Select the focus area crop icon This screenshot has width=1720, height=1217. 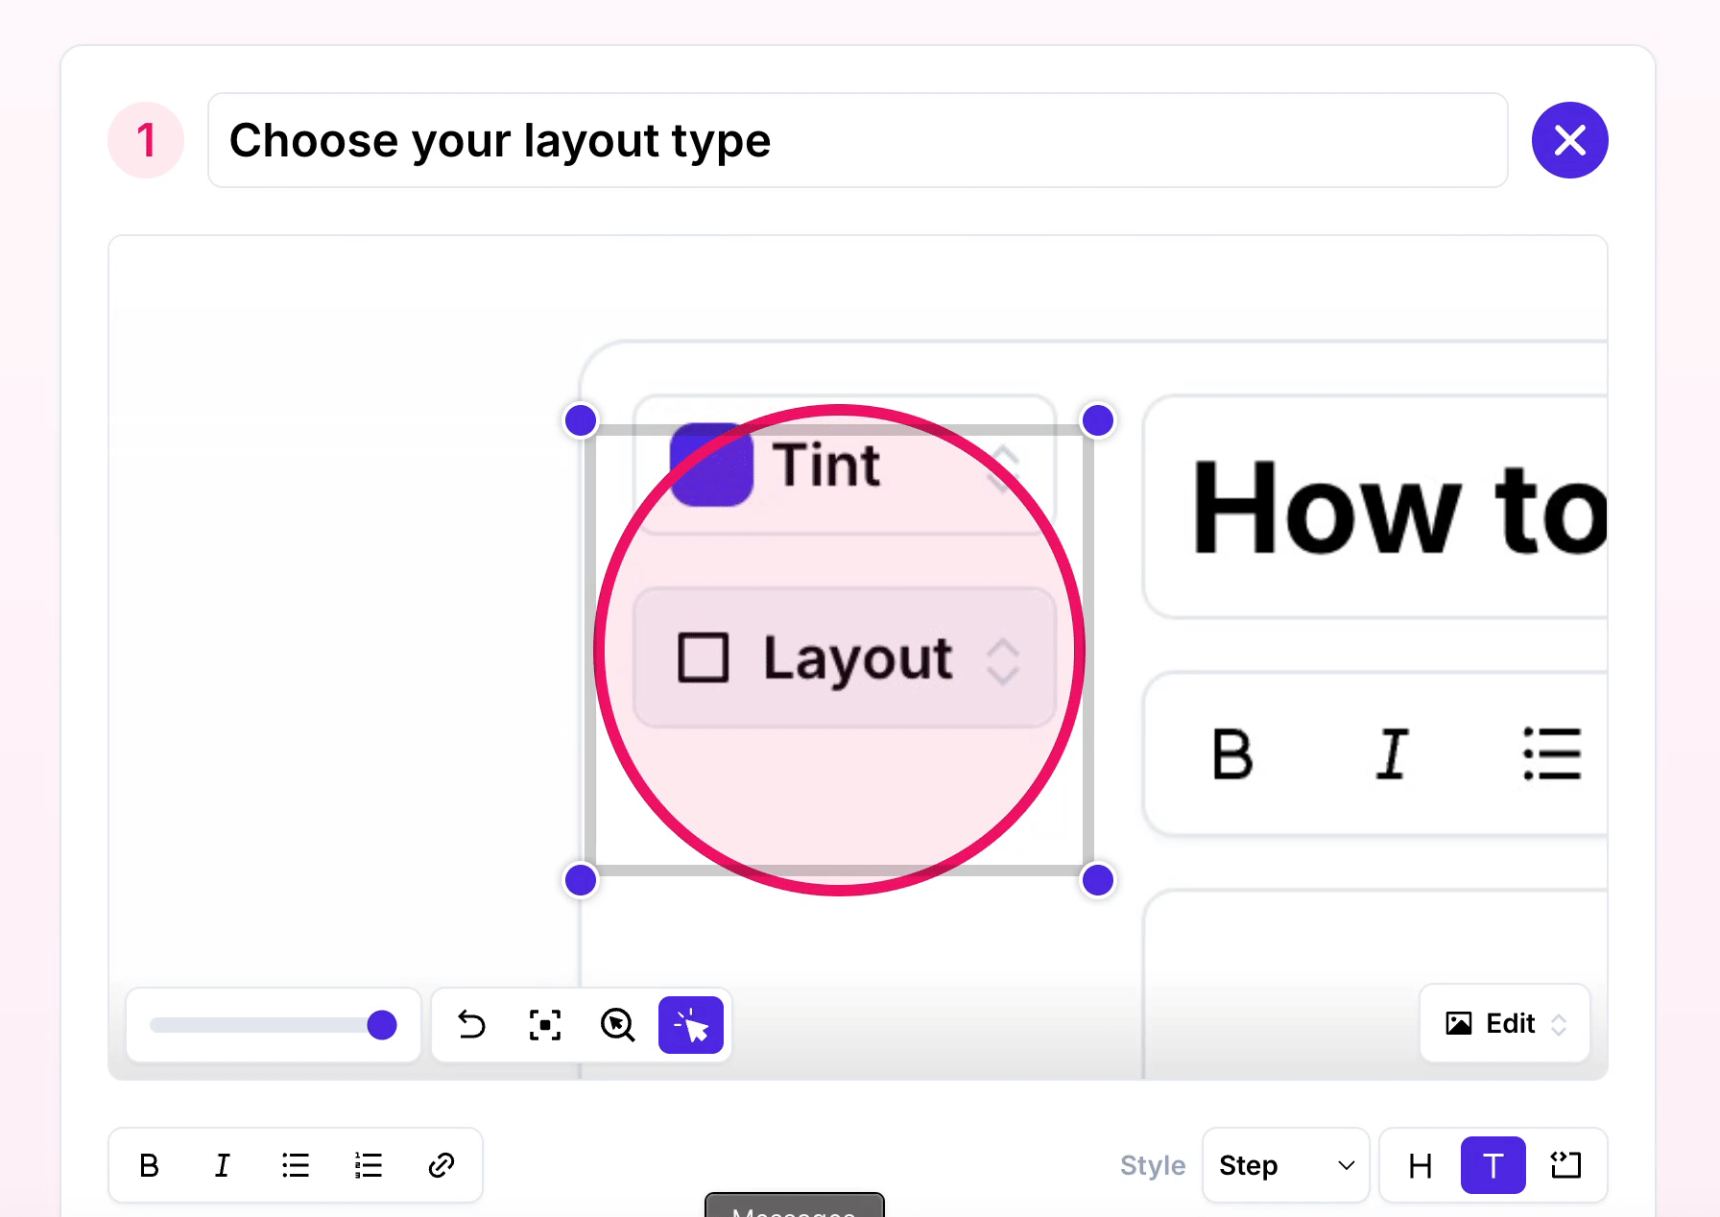[x=545, y=1025]
